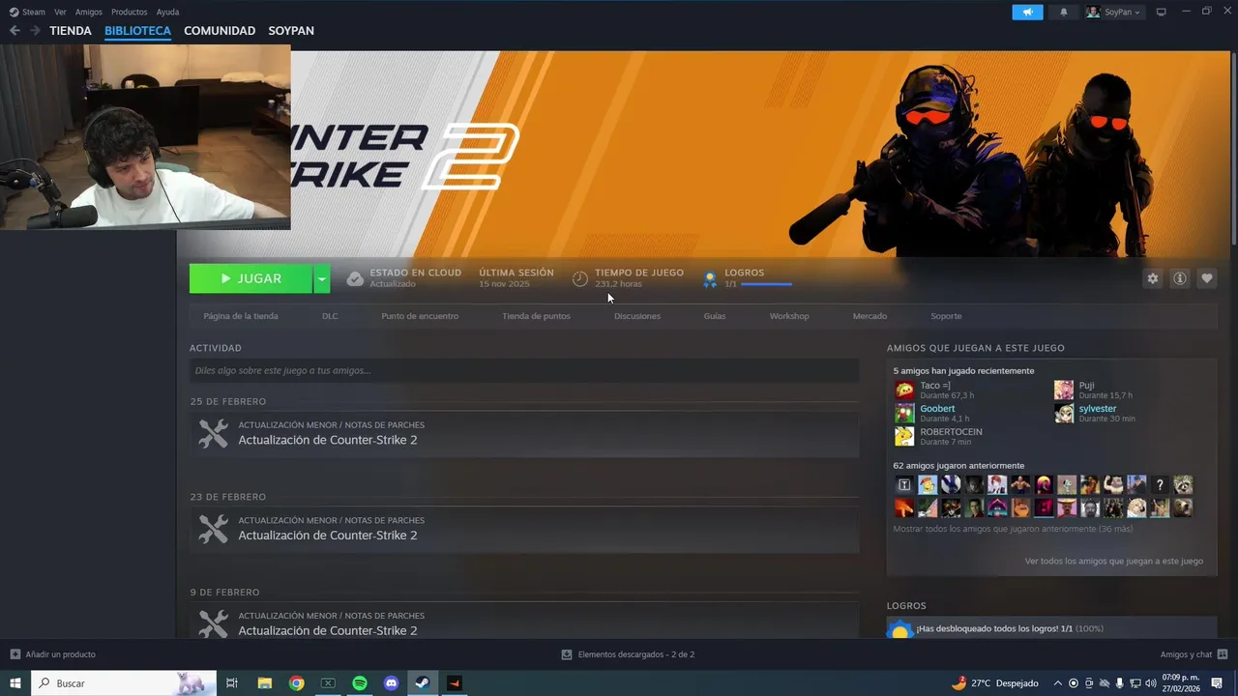Go to COMUNIDAD section
Image resolution: width=1238 pixels, height=696 pixels.
(220, 31)
